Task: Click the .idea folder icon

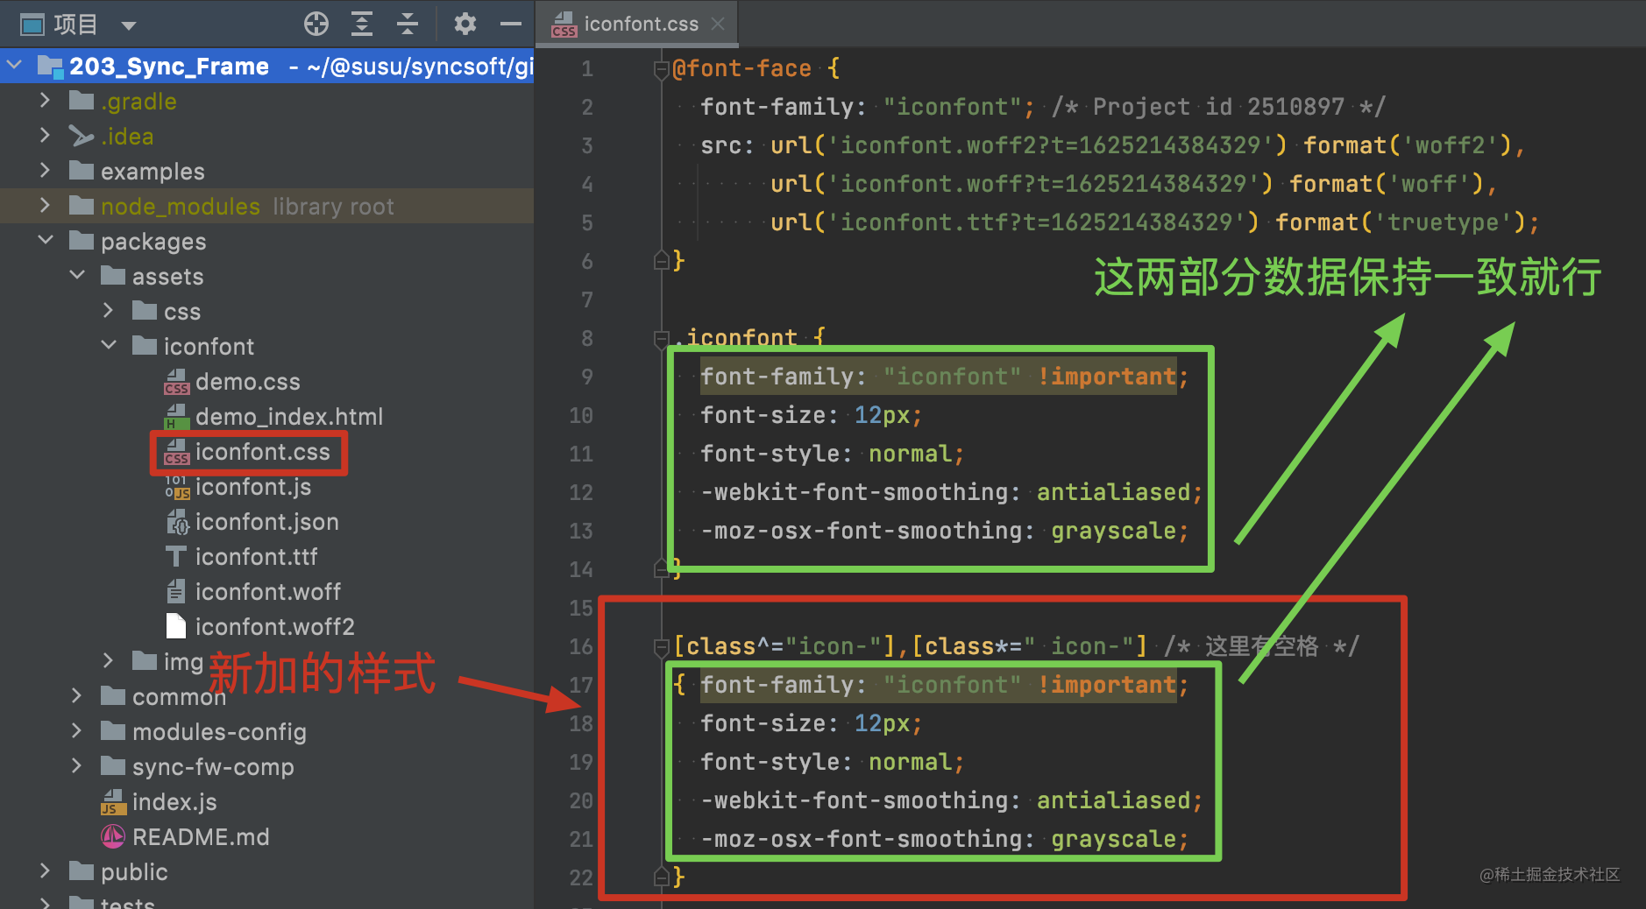Action: (x=82, y=136)
